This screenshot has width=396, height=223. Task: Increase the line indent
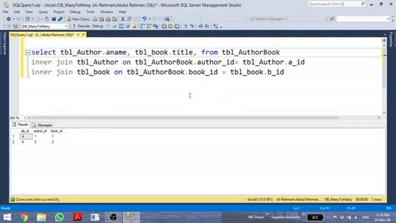pyautogui.click(x=207, y=26)
